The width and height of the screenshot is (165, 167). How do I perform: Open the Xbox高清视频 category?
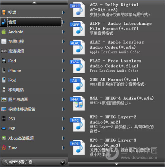pyautogui.click(x=33, y=138)
